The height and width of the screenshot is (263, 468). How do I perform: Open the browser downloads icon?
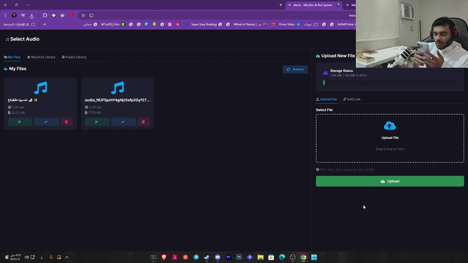31,15
